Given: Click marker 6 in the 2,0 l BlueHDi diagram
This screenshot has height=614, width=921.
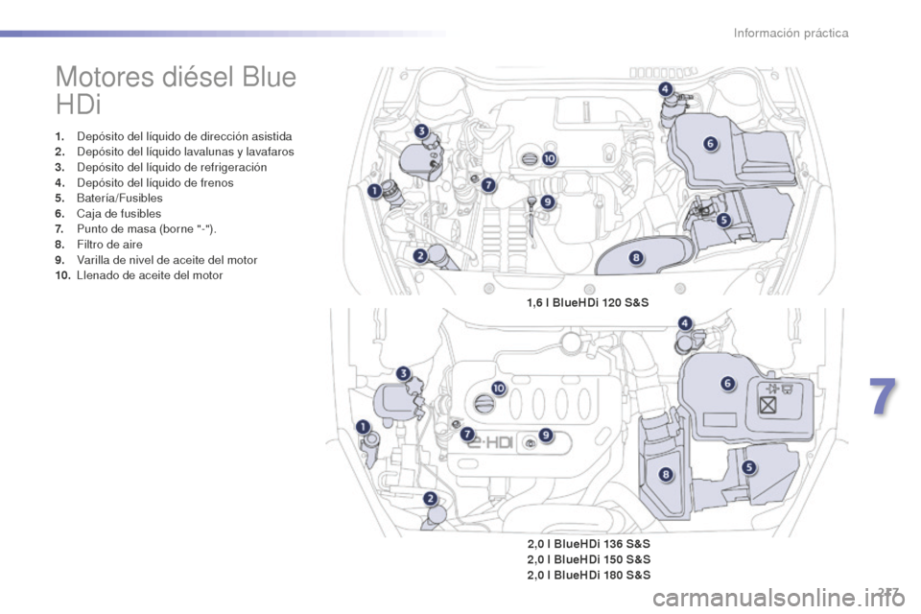Looking at the screenshot, I should (728, 384).
